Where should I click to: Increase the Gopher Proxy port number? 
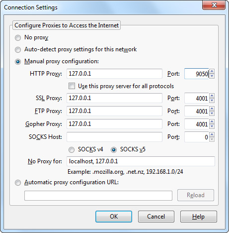(212, 121)
